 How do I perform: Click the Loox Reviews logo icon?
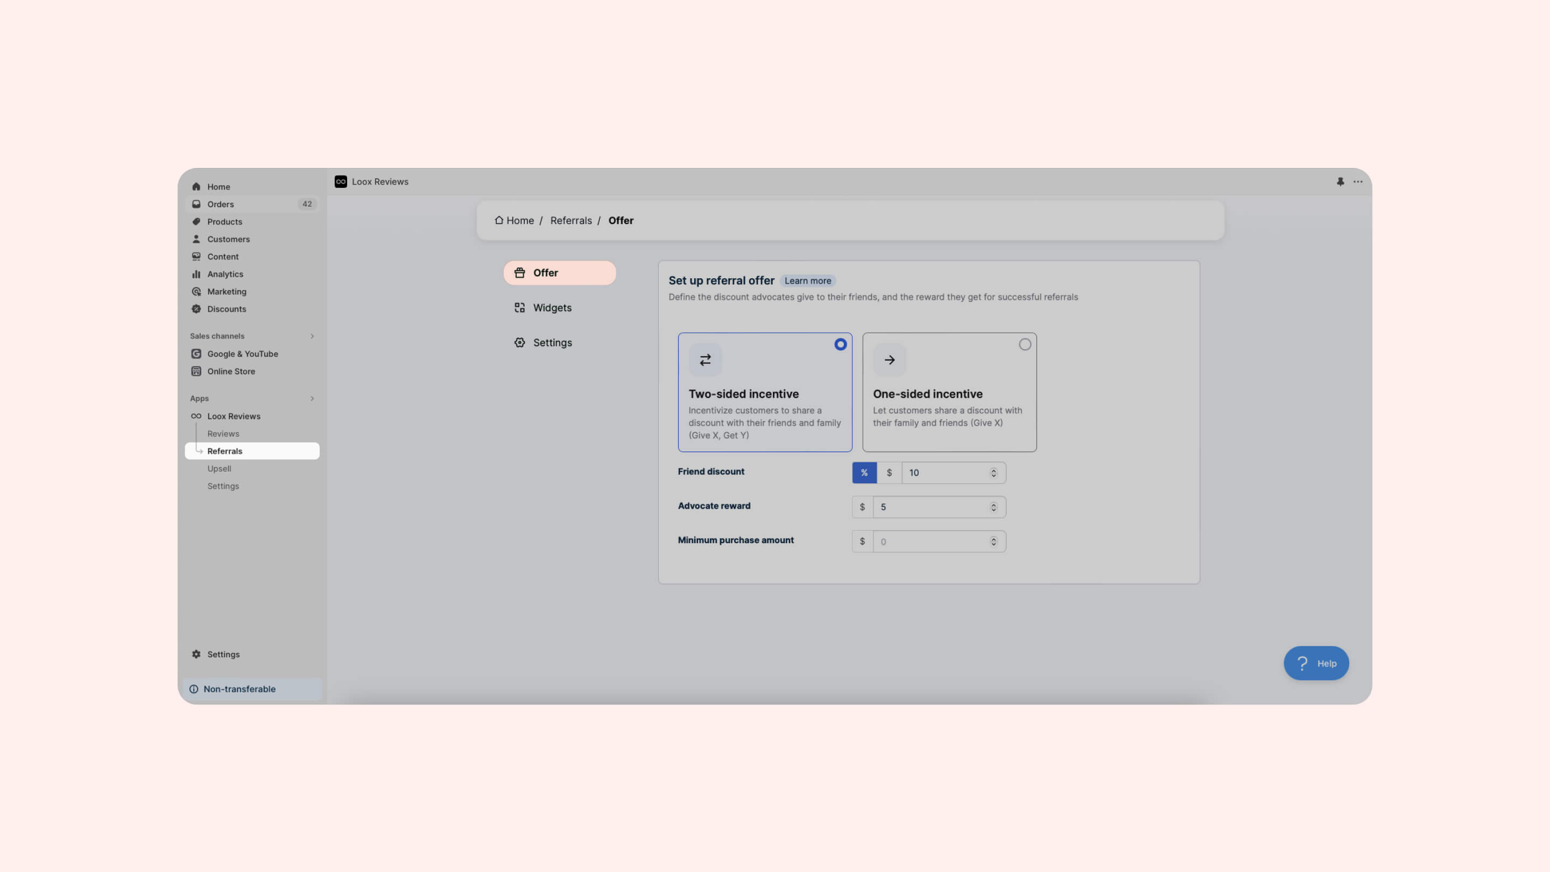point(341,182)
